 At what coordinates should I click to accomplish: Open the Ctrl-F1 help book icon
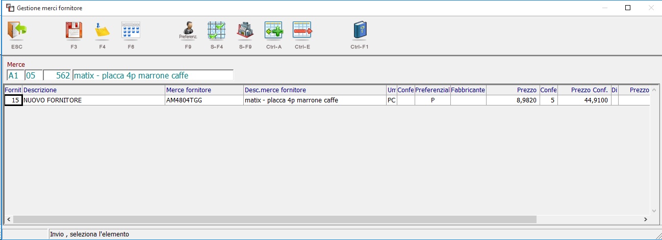pyautogui.click(x=360, y=31)
